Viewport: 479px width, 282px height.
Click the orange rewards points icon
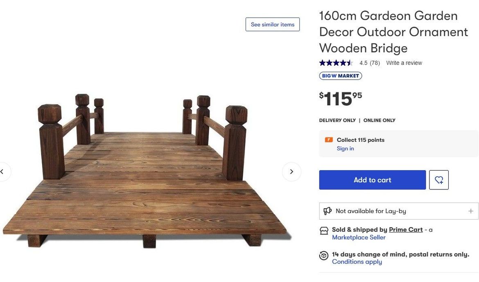pos(329,140)
